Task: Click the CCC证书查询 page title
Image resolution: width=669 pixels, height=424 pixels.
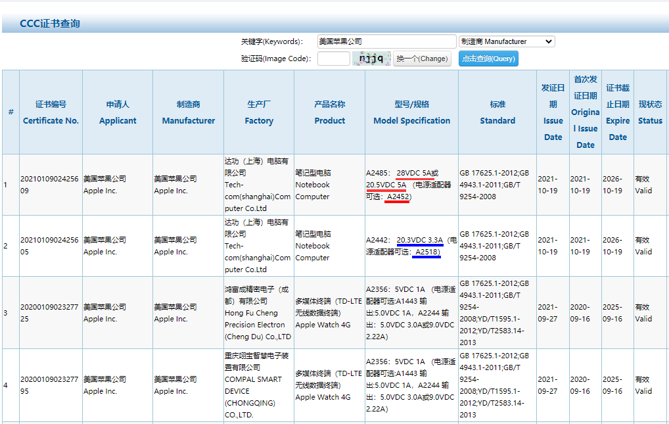Action: (x=50, y=24)
